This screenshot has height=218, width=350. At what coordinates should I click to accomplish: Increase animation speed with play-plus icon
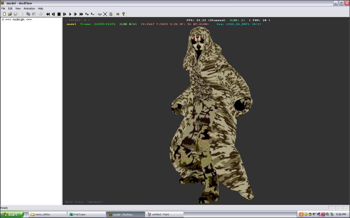[87, 14]
